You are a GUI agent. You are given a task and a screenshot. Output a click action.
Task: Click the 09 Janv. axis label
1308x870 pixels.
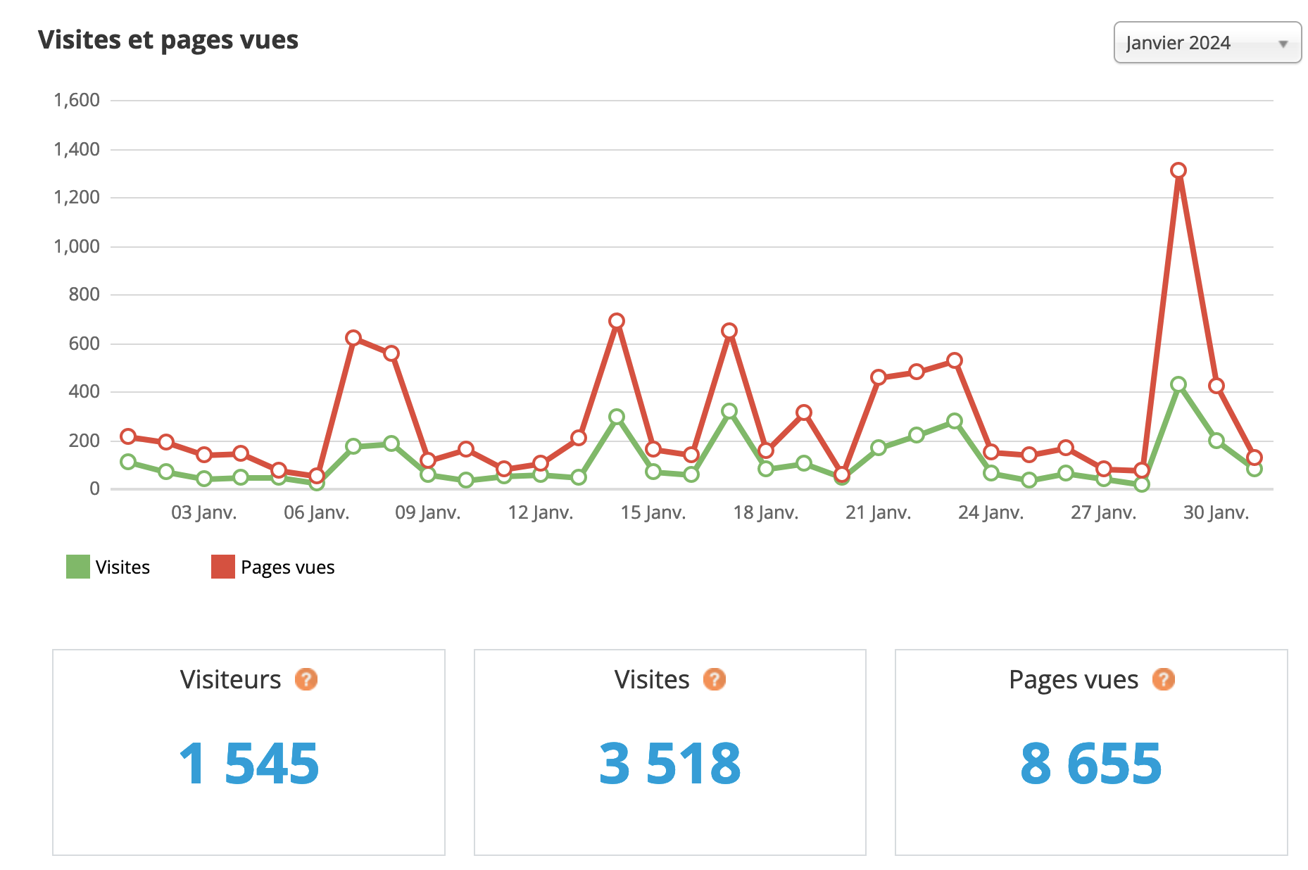[x=428, y=512]
